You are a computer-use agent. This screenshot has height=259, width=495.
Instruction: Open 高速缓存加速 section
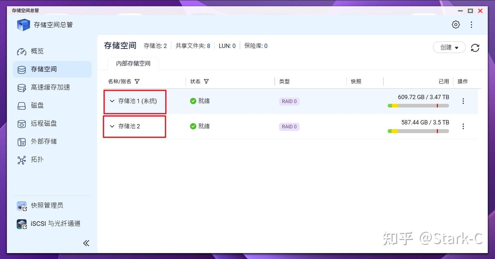point(52,87)
